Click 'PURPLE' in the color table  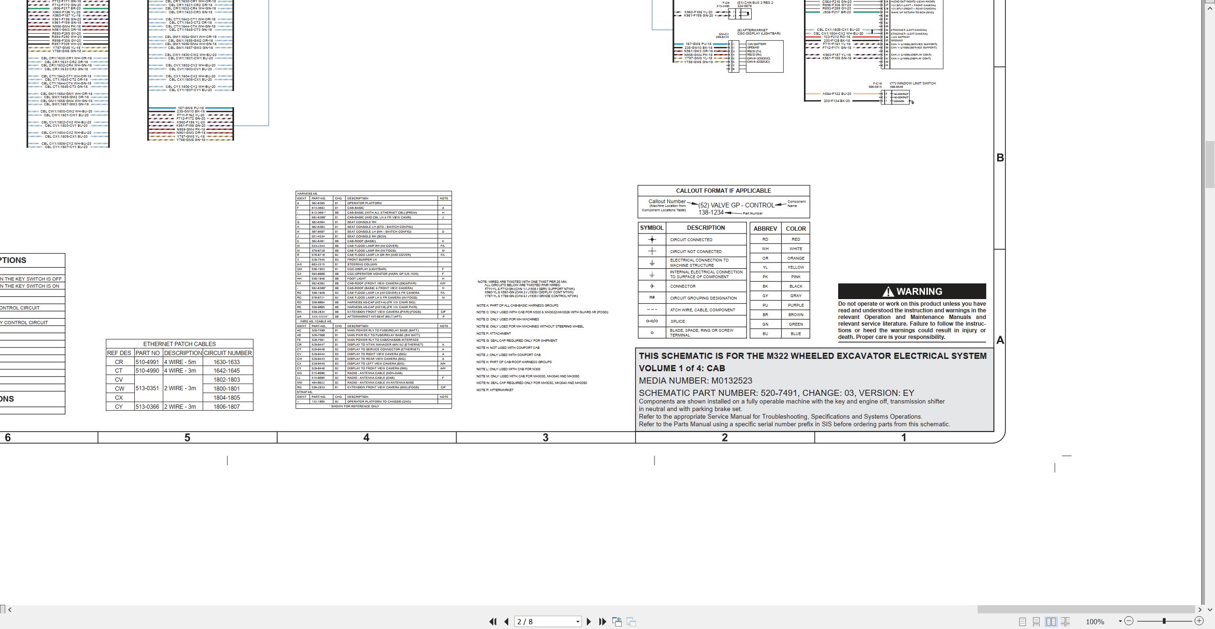[x=795, y=305]
